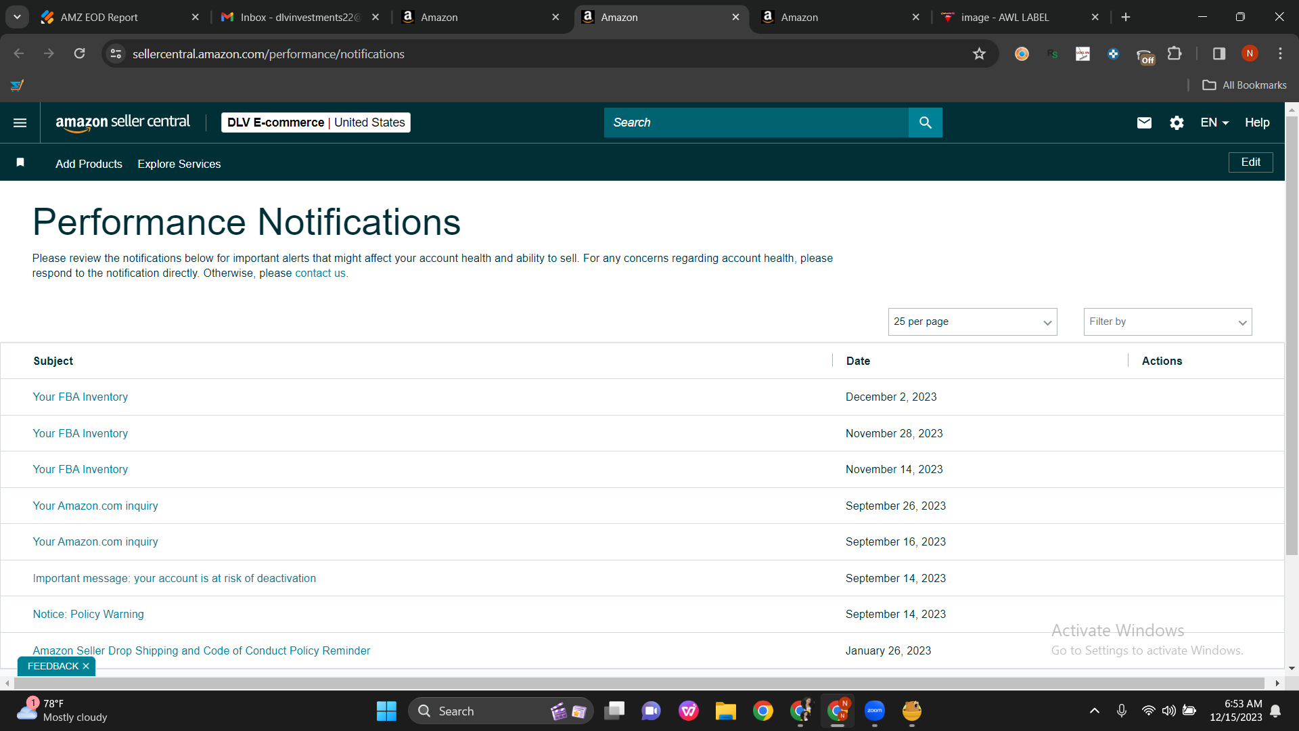Click the bookmark flag icon
The width and height of the screenshot is (1299, 731).
20,162
